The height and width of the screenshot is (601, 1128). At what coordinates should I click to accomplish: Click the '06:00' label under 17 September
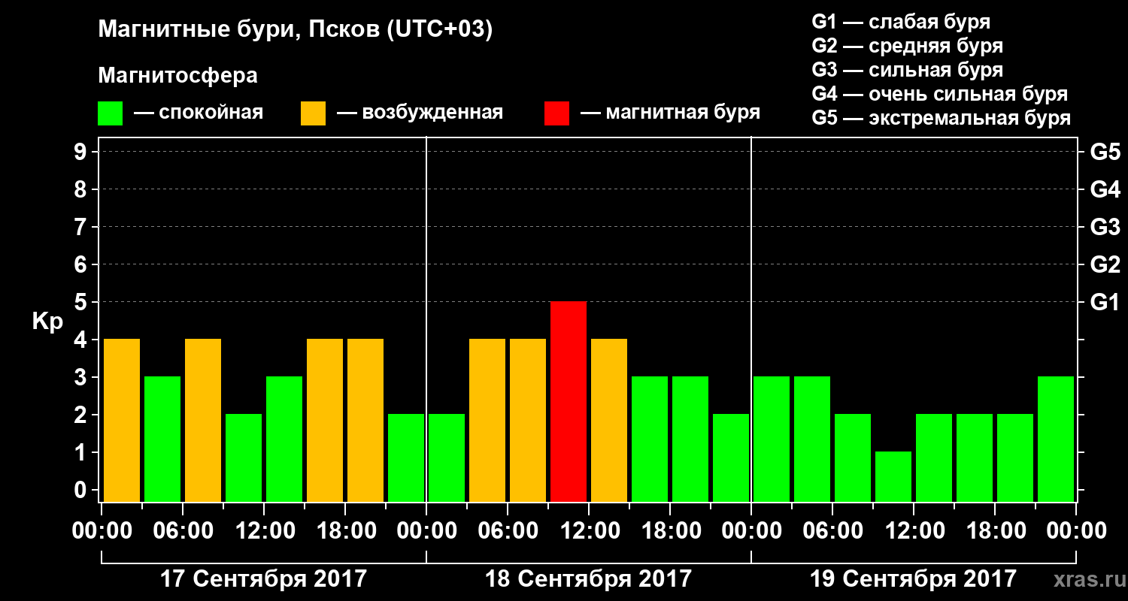click(183, 531)
